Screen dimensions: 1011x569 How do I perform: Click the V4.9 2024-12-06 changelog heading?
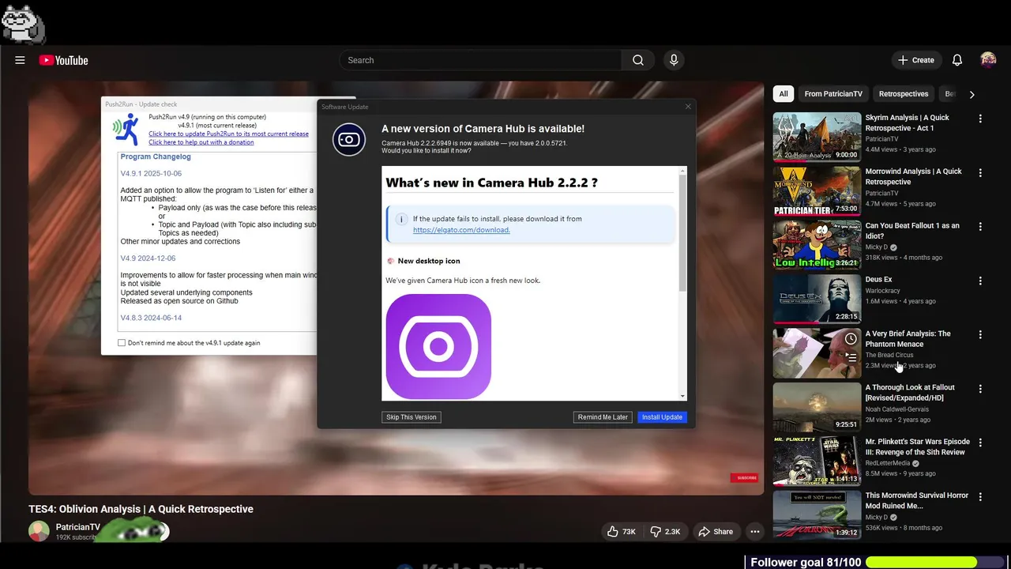(x=148, y=258)
